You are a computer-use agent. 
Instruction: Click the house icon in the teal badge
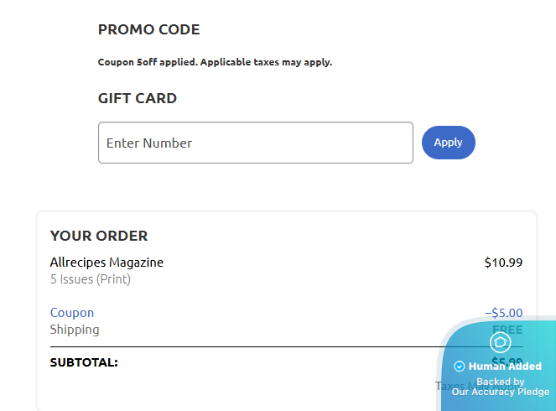pos(501,341)
